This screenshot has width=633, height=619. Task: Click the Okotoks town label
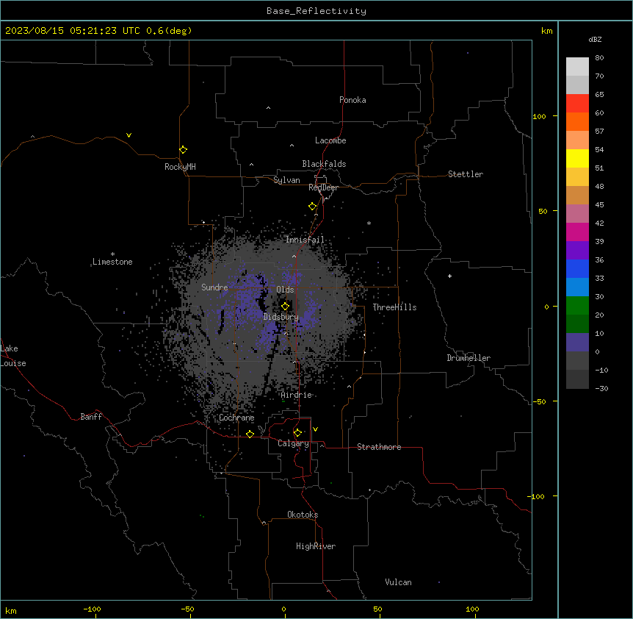point(303,515)
